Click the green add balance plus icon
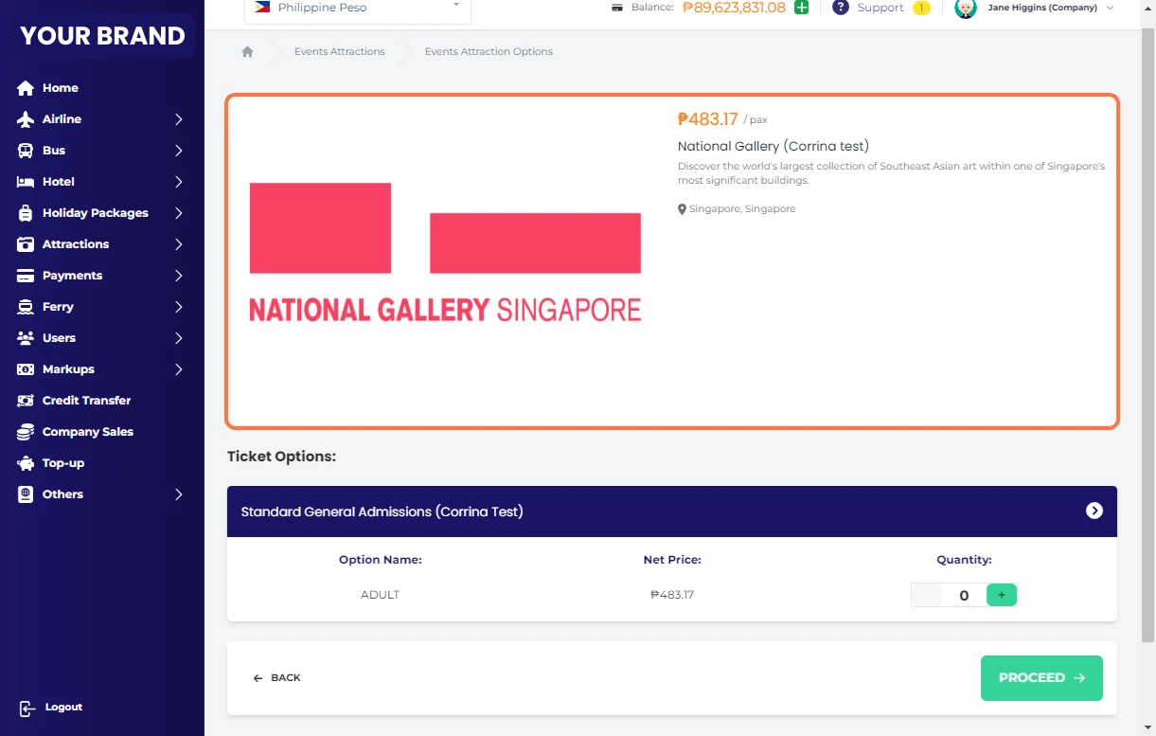 (801, 8)
